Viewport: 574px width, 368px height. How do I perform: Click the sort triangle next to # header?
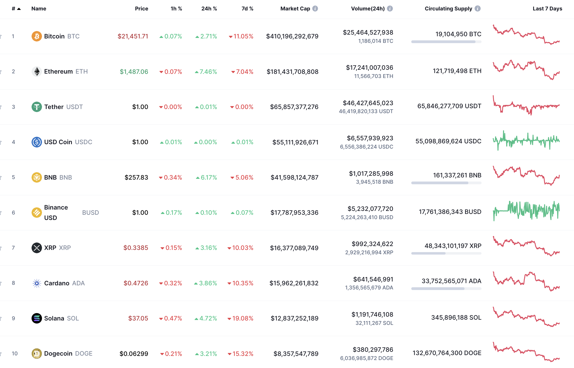(19, 9)
